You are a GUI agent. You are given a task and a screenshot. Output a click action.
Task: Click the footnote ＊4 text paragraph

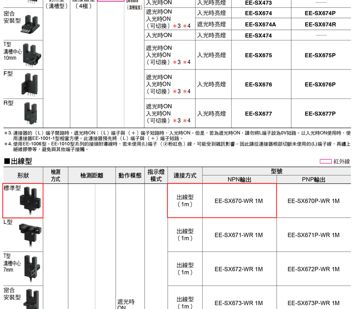coord(177,147)
